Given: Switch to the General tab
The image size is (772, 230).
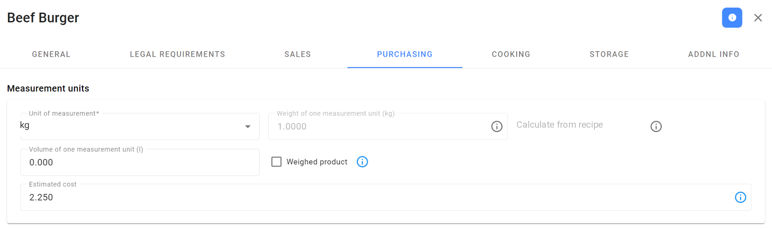Looking at the screenshot, I should coord(51,54).
